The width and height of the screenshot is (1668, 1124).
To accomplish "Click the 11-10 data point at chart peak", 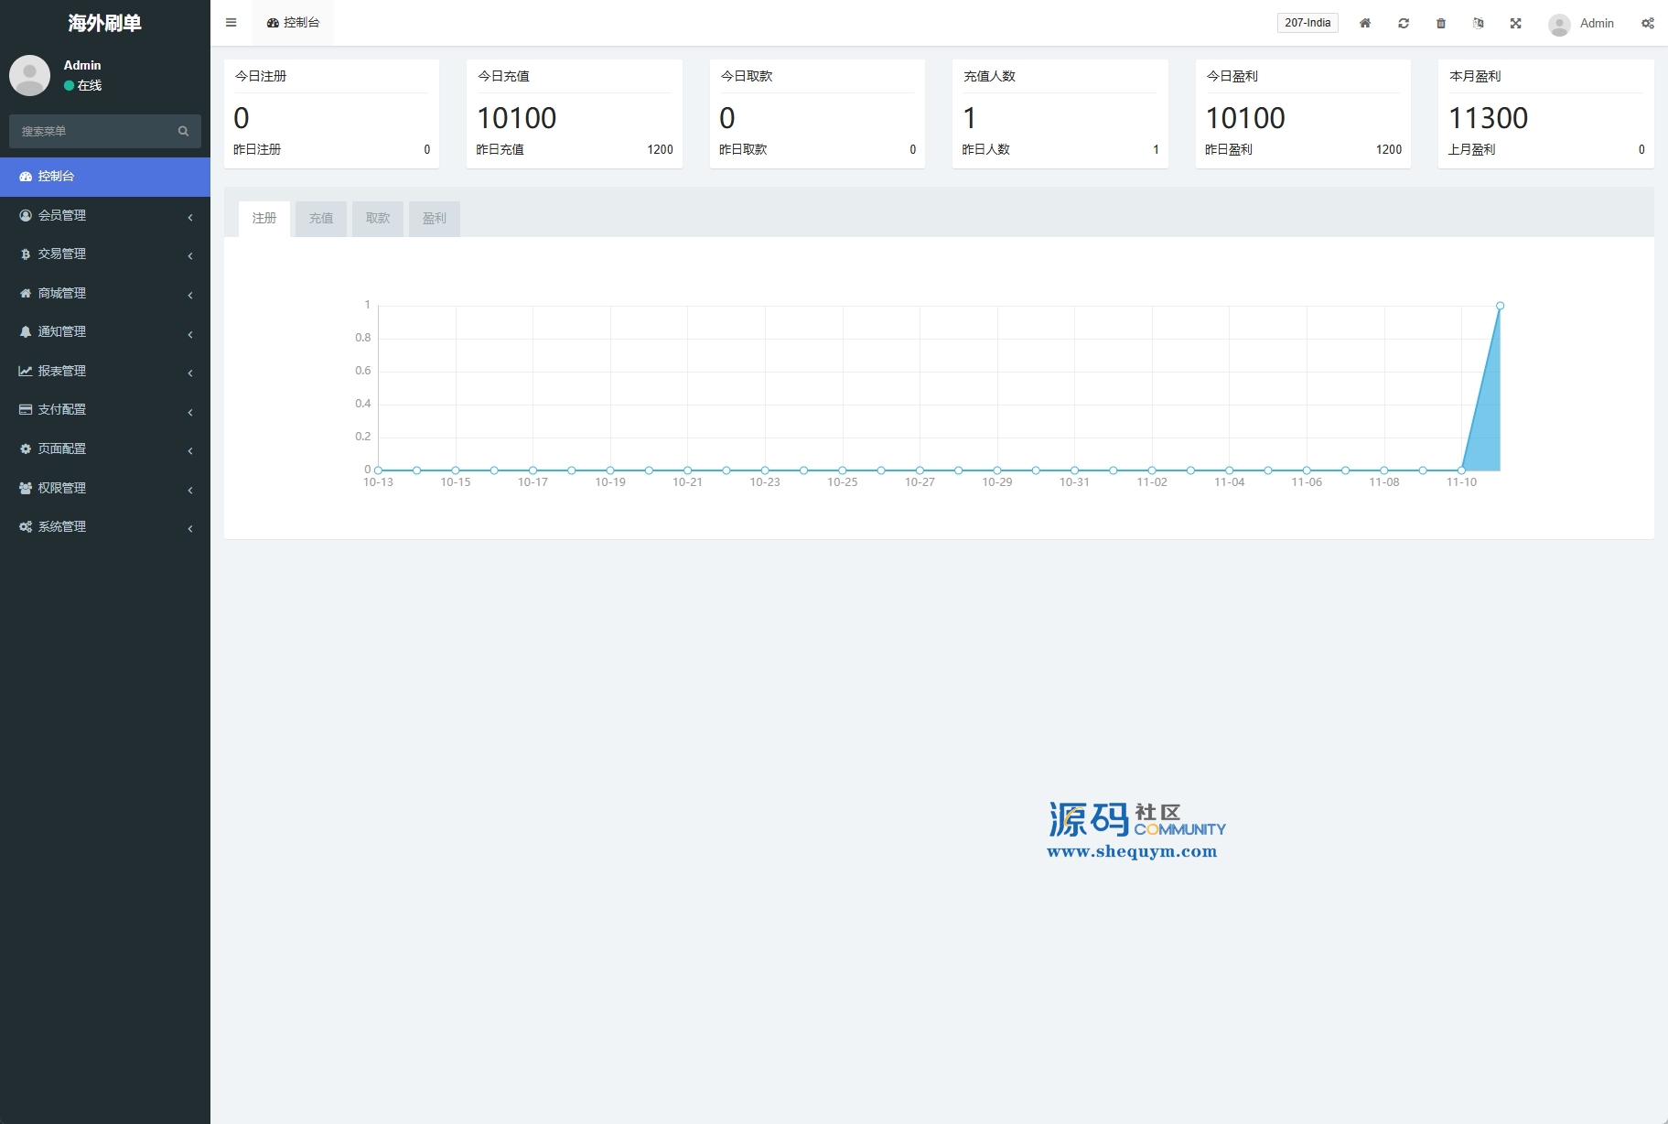I will pos(1500,306).
